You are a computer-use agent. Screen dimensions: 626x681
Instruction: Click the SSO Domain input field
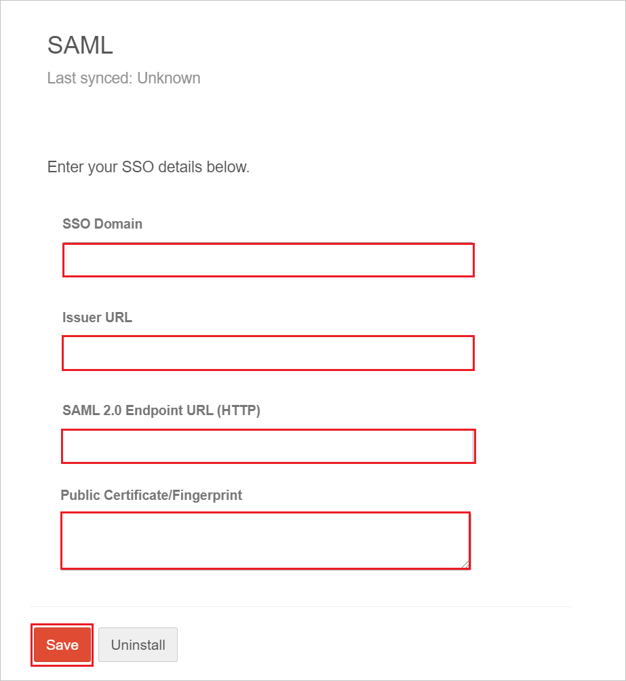(269, 260)
